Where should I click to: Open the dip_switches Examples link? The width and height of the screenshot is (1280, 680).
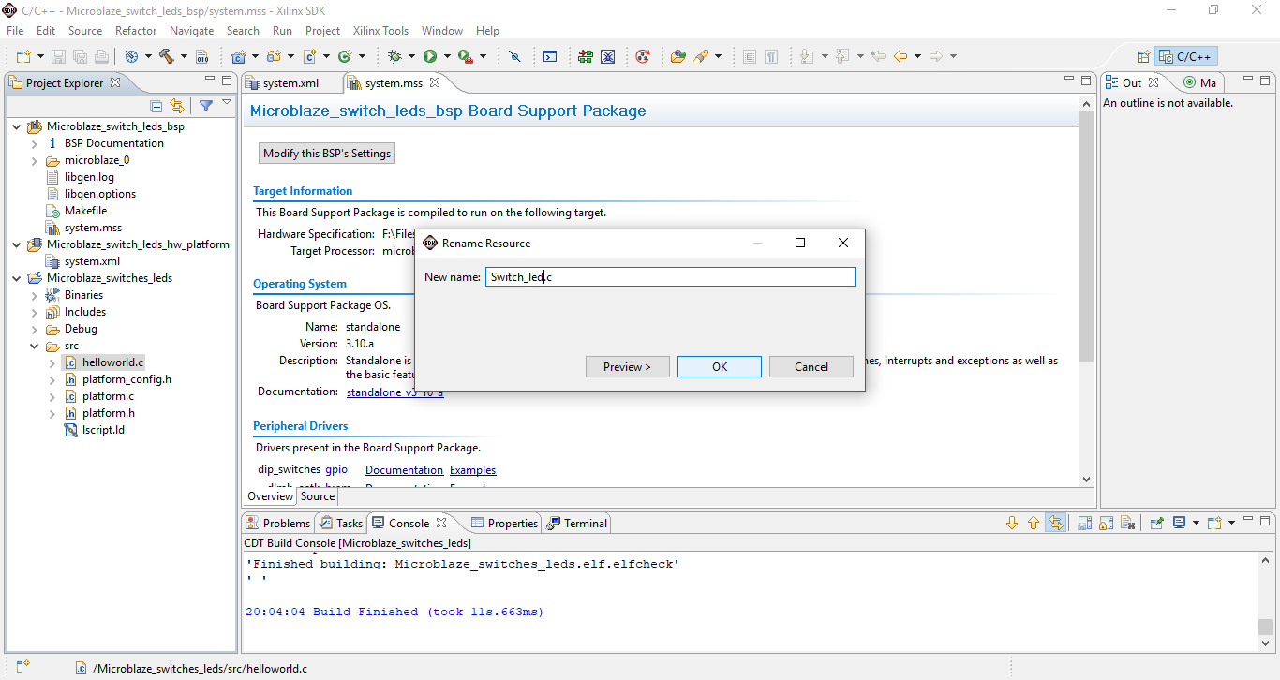click(473, 470)
